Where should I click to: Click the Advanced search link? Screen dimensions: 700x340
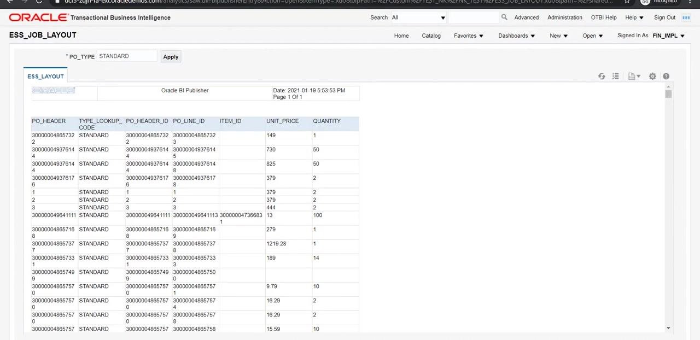tap(527, 17)
